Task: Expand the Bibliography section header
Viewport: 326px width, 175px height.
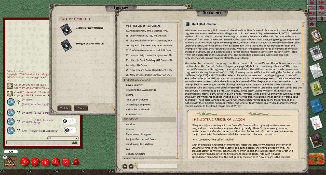Action: click(x=149, y=158)
